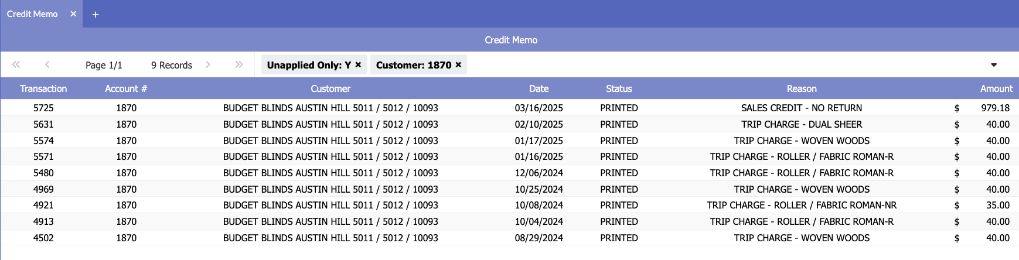The width and height of the screenshot is (1019, 260).
Task: Open transaction 5480
Action: tap(43, 173)
